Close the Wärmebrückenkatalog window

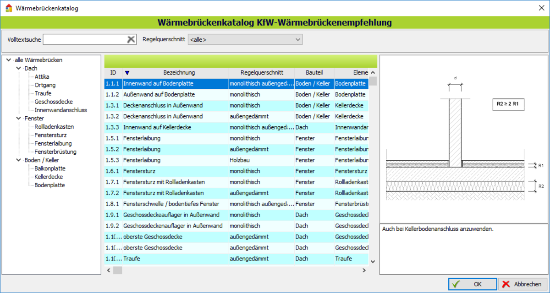(540, 8)
